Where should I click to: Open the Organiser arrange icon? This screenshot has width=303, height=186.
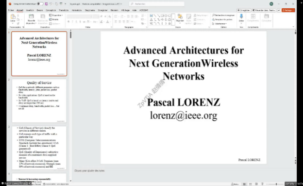[x=180, y=18]
